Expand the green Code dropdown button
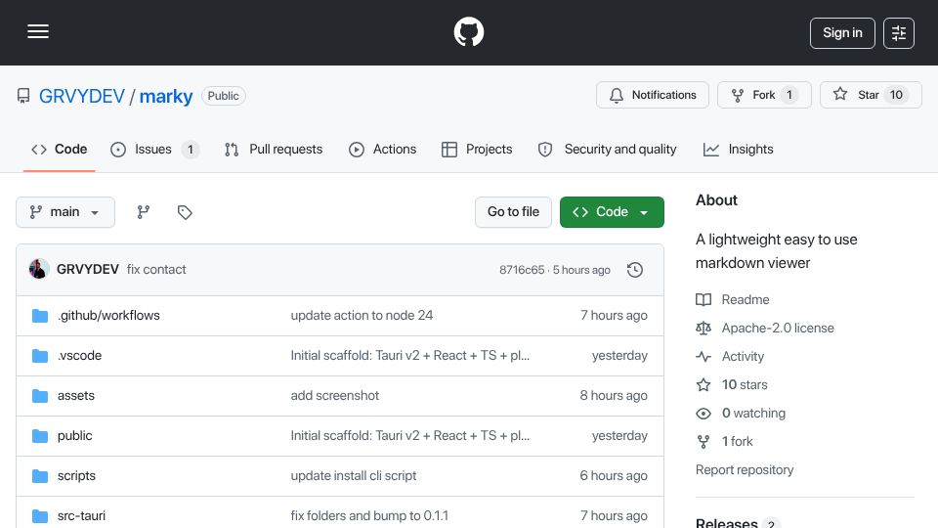Image resolution: width=938 pixels, height=528 pixels. tap(612, 212)
